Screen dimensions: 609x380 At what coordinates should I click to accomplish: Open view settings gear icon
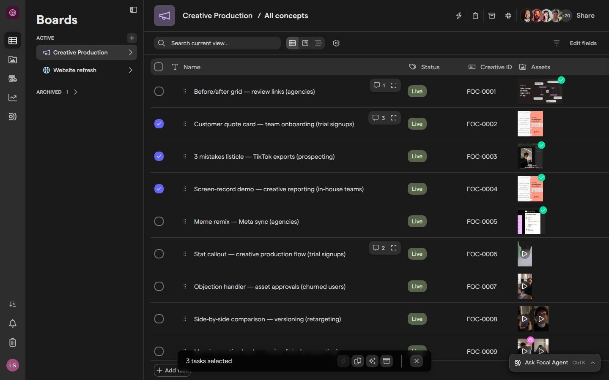(336, 43)
